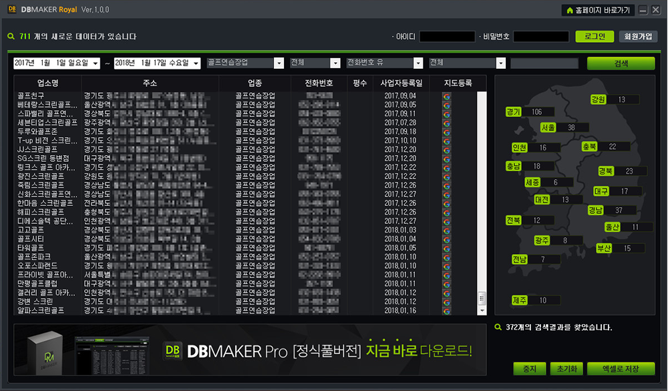Screen dimensions: 668x391
Task: Open Google map icon for 골프천구 row
Action: click(446, 96)
